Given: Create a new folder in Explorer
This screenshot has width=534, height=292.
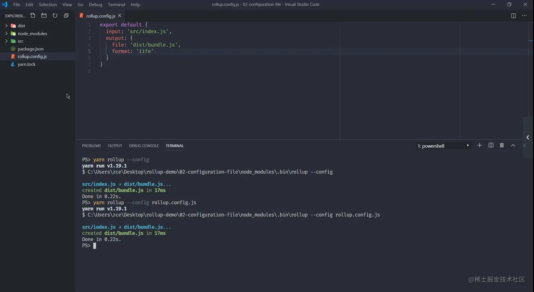Looking at the screenshot, I should [44, 16].
